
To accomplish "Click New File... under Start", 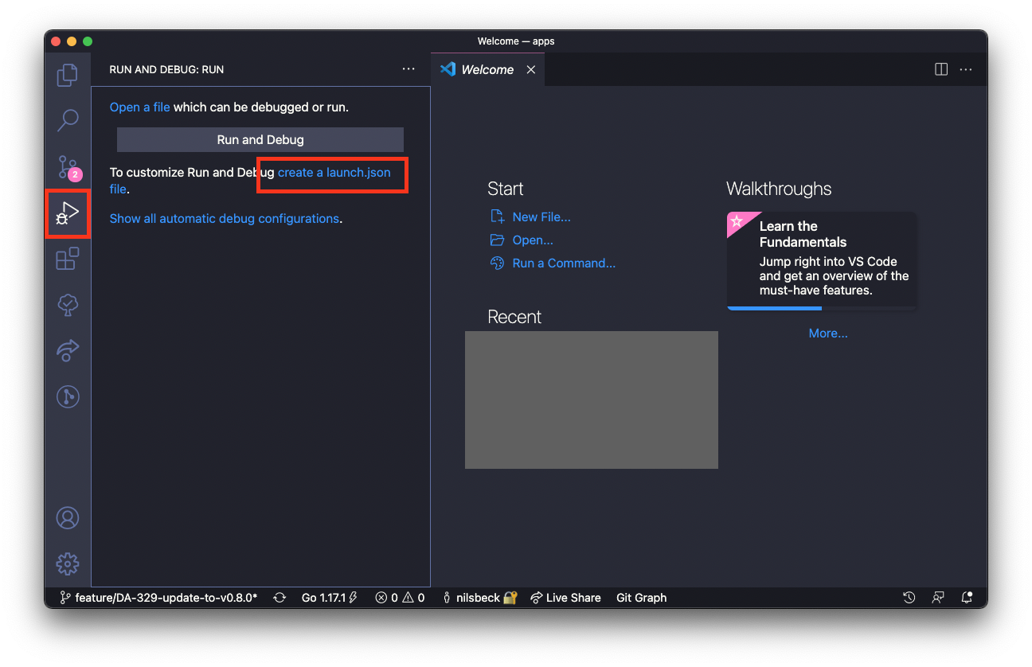I will 531,216.
